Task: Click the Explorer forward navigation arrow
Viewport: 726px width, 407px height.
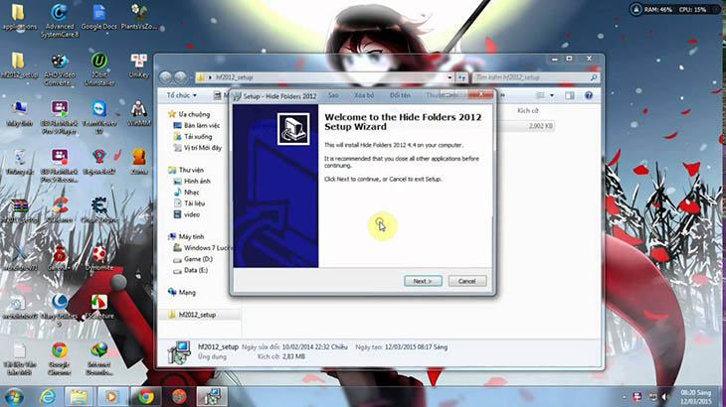Action: (181, 77)
